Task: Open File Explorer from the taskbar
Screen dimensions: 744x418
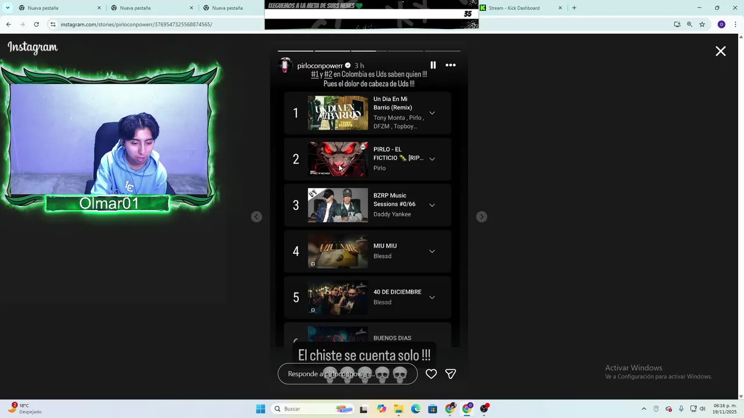Action: coord(399,409)
